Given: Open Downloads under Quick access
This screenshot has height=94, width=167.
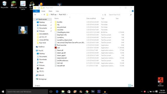Looking at the screenshot, I should [43, 25].
